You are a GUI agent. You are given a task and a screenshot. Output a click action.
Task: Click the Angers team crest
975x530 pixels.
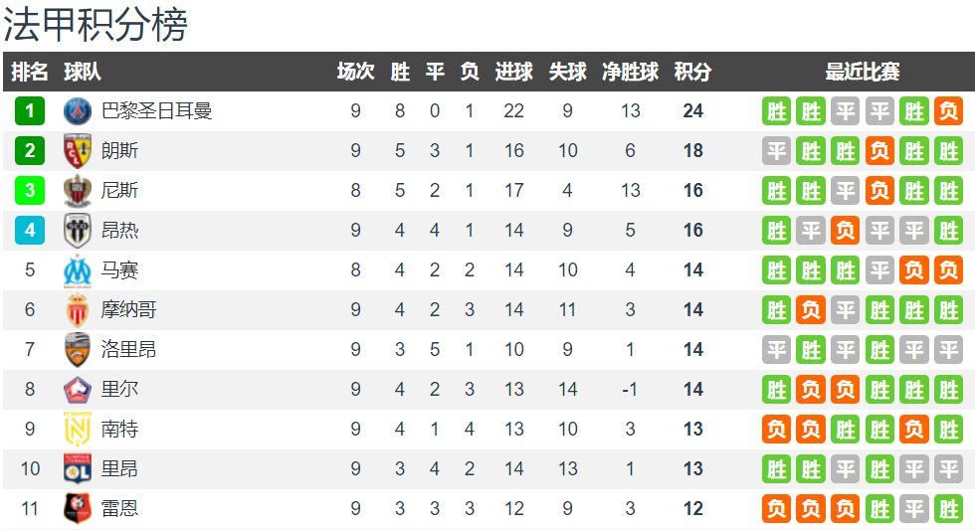coord(78,231)
